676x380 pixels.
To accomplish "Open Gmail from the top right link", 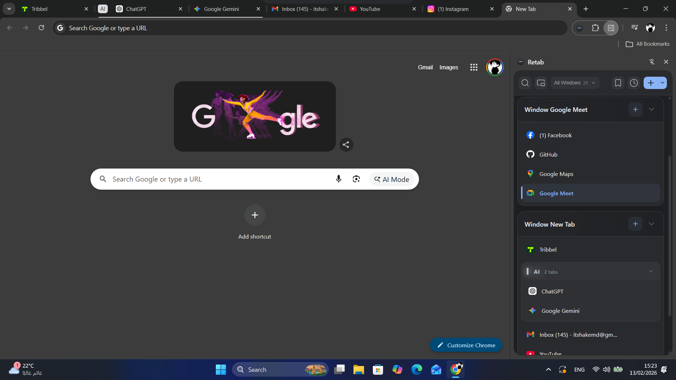I will [425, 67].
